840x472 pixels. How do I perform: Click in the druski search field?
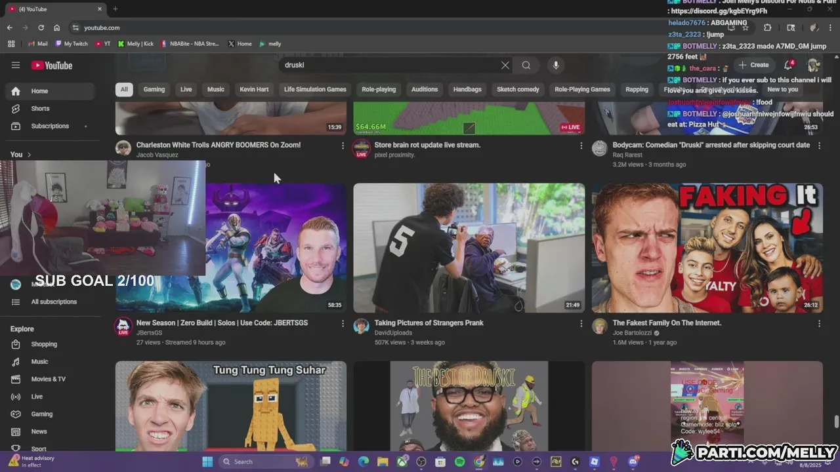(x=390, y=65)
